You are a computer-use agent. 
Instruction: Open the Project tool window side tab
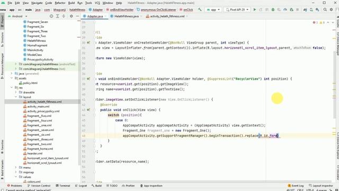click(2, 21)
